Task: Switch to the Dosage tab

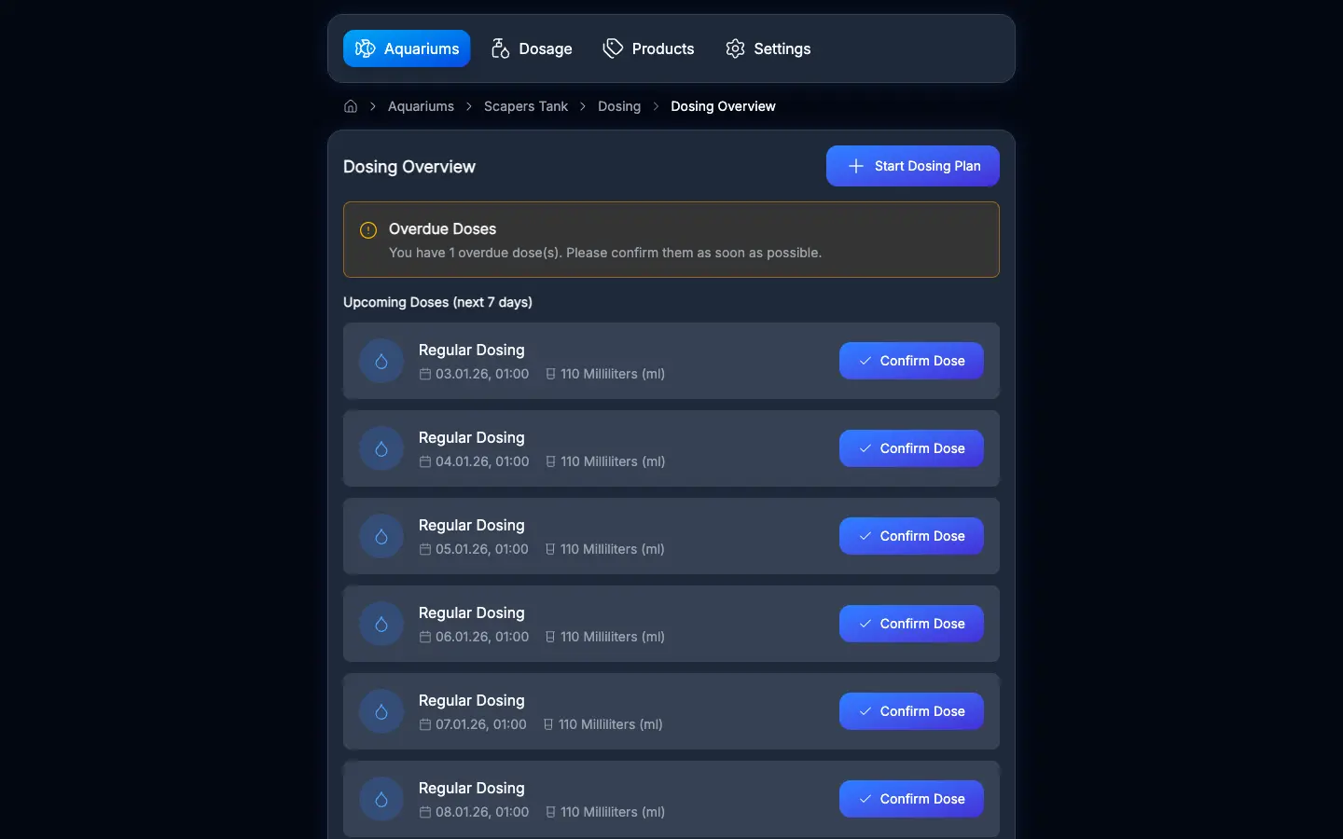Action: tap(532, 48)
